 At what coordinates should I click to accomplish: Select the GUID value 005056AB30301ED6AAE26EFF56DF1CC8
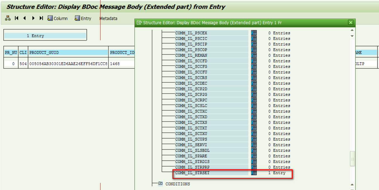tap(68, 64)
